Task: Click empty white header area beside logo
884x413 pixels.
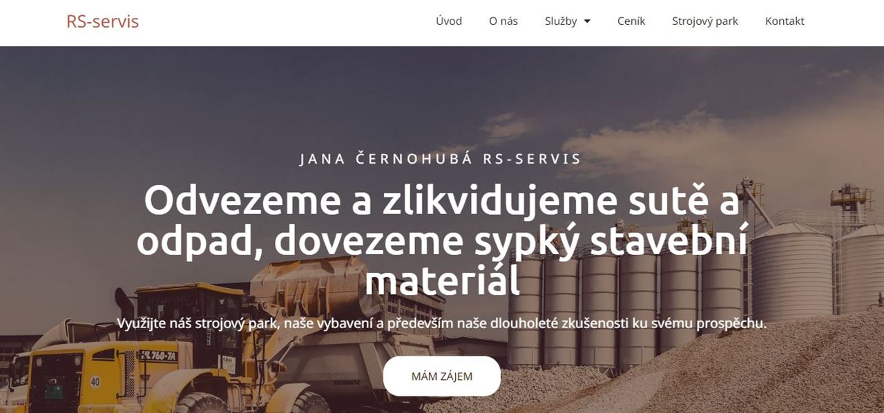Action: pyautogui.click(x=283, y=22)
